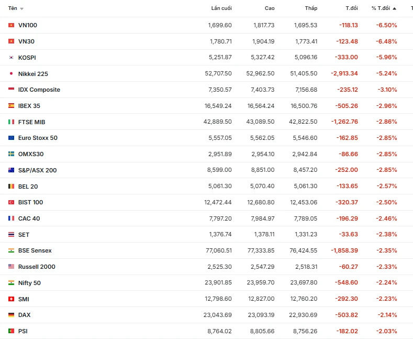Click the US flag next to Russell 2000
This screenshot has height=339, width=413.
click(x=11, y=267)
